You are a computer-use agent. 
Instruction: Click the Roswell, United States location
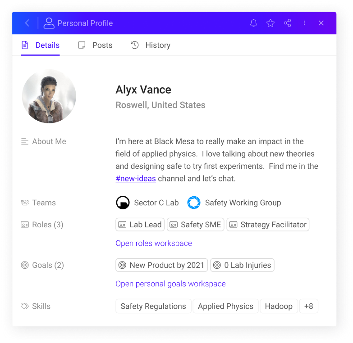pyautogui.click(x=160, y=105)
